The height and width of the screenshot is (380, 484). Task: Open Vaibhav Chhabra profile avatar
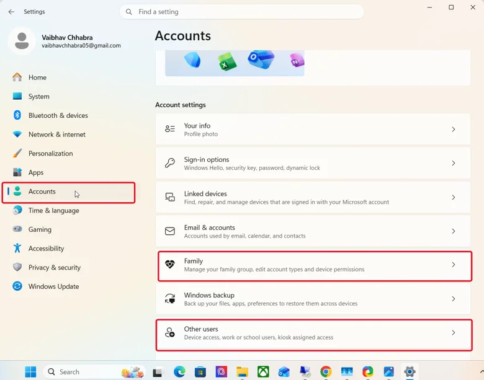pos(22,41)
